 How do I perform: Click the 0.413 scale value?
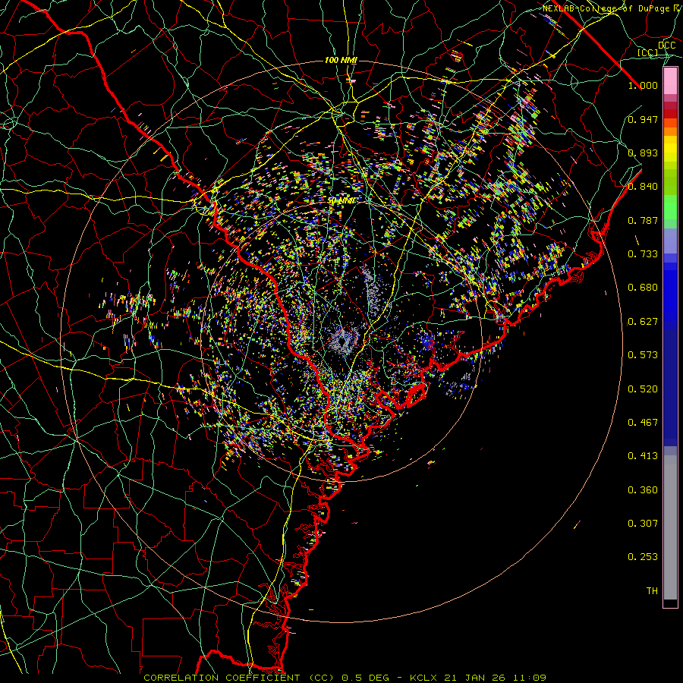click(643, 456)
